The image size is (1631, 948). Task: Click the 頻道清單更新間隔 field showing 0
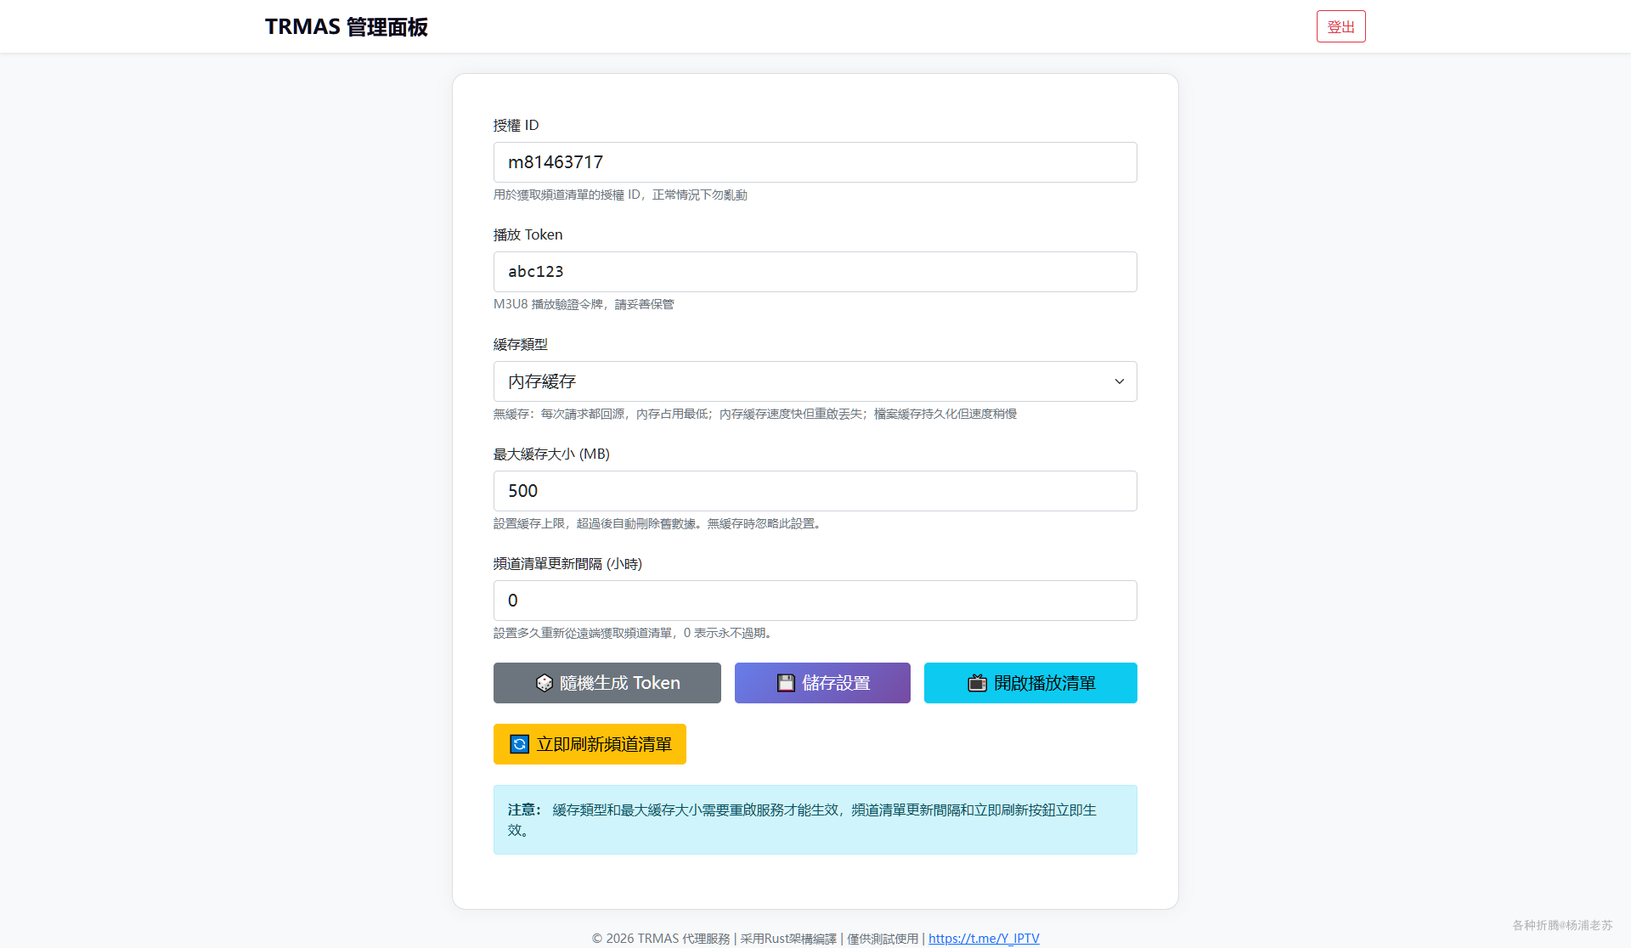[815, 601]
